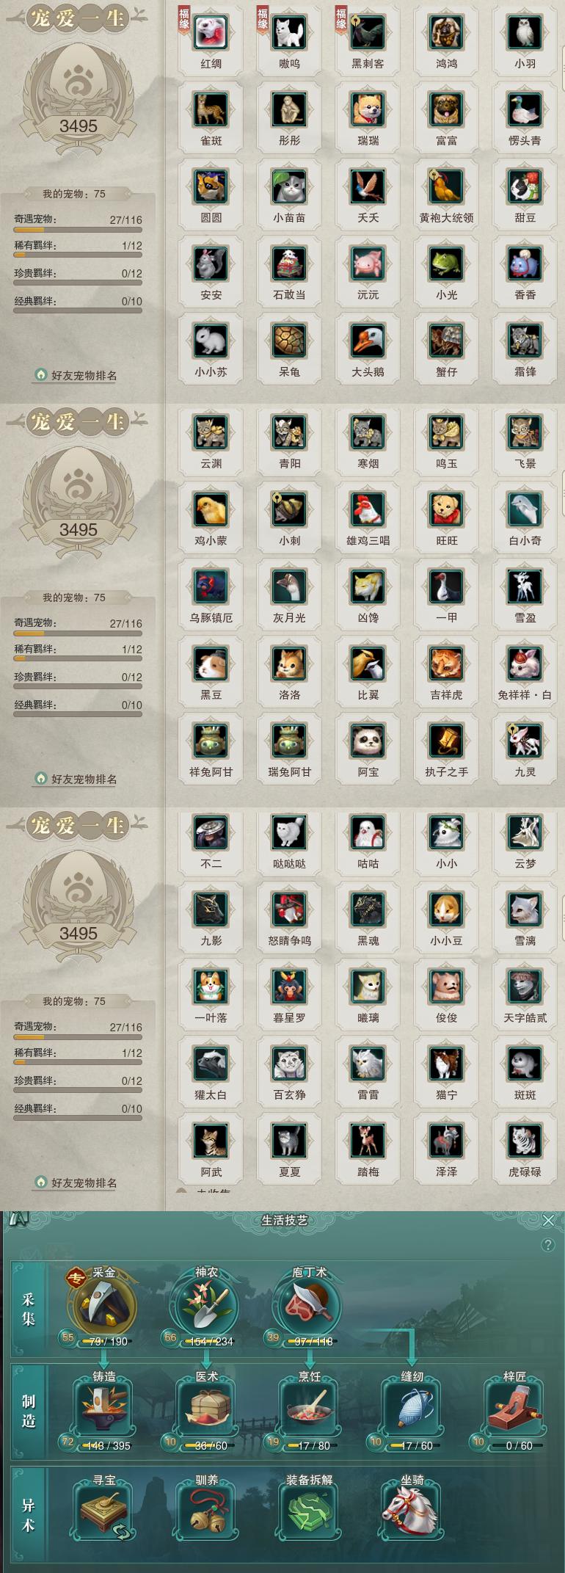Close the 生活技艺 panel

tap(548, 1220)
